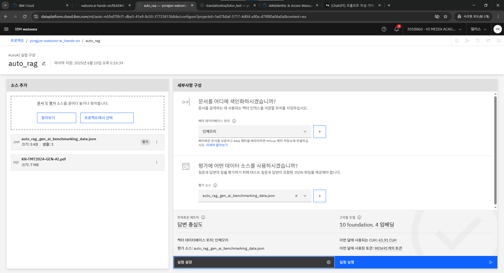Screen dimensions: 504x273
Task: Close the auto_rag browser tab
Action: click(x=192, y=5)
